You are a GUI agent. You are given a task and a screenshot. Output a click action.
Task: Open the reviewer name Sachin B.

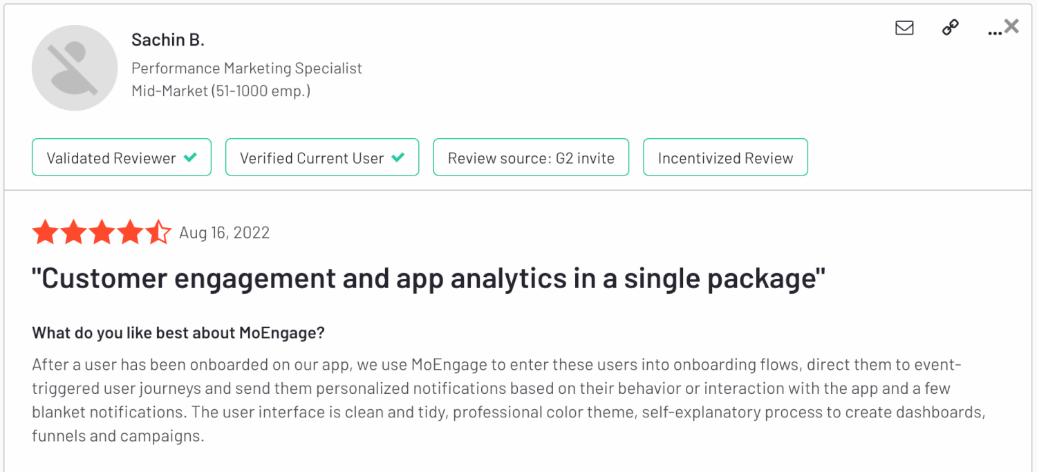pos(168,40)
